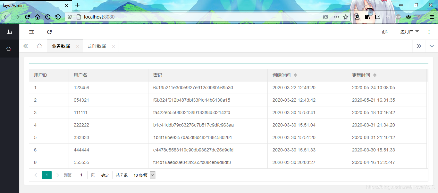Open the theme palette icon

pyautogui.click(x=385, y=32)
